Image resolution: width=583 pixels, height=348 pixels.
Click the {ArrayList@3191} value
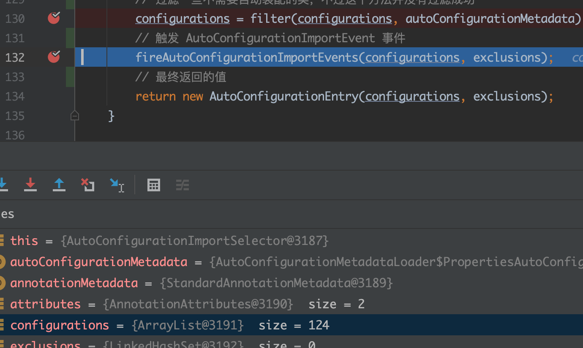[188, 325]
